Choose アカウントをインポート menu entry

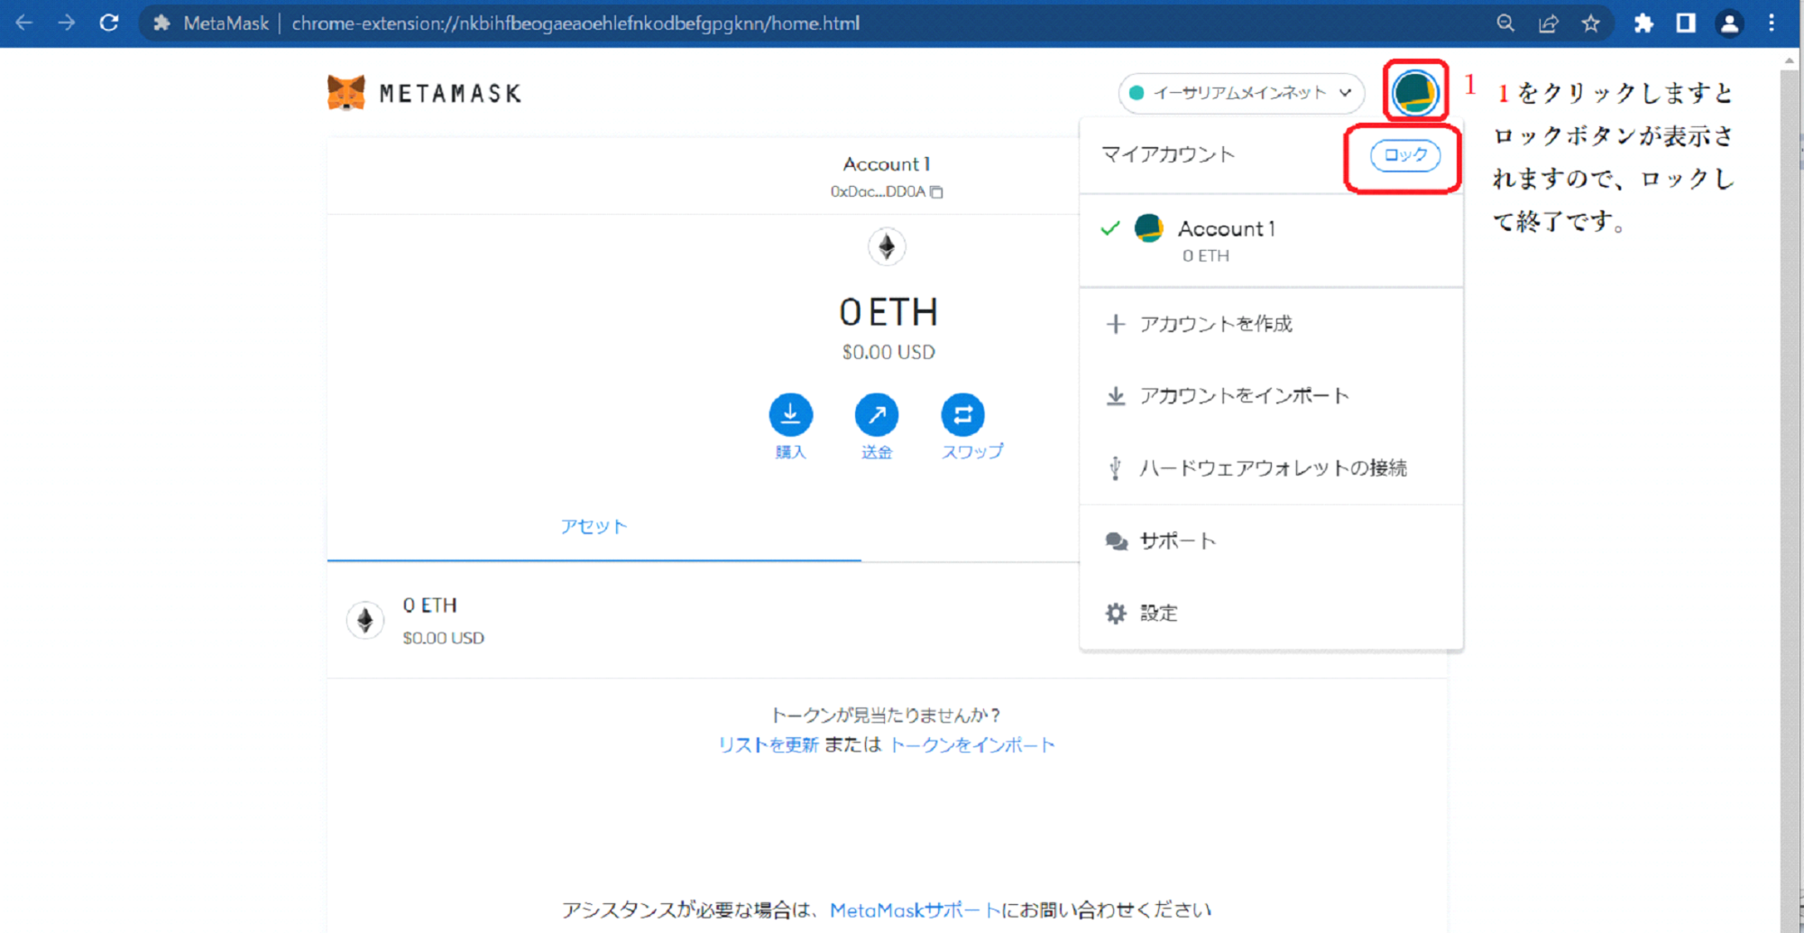click(1271, 396)
